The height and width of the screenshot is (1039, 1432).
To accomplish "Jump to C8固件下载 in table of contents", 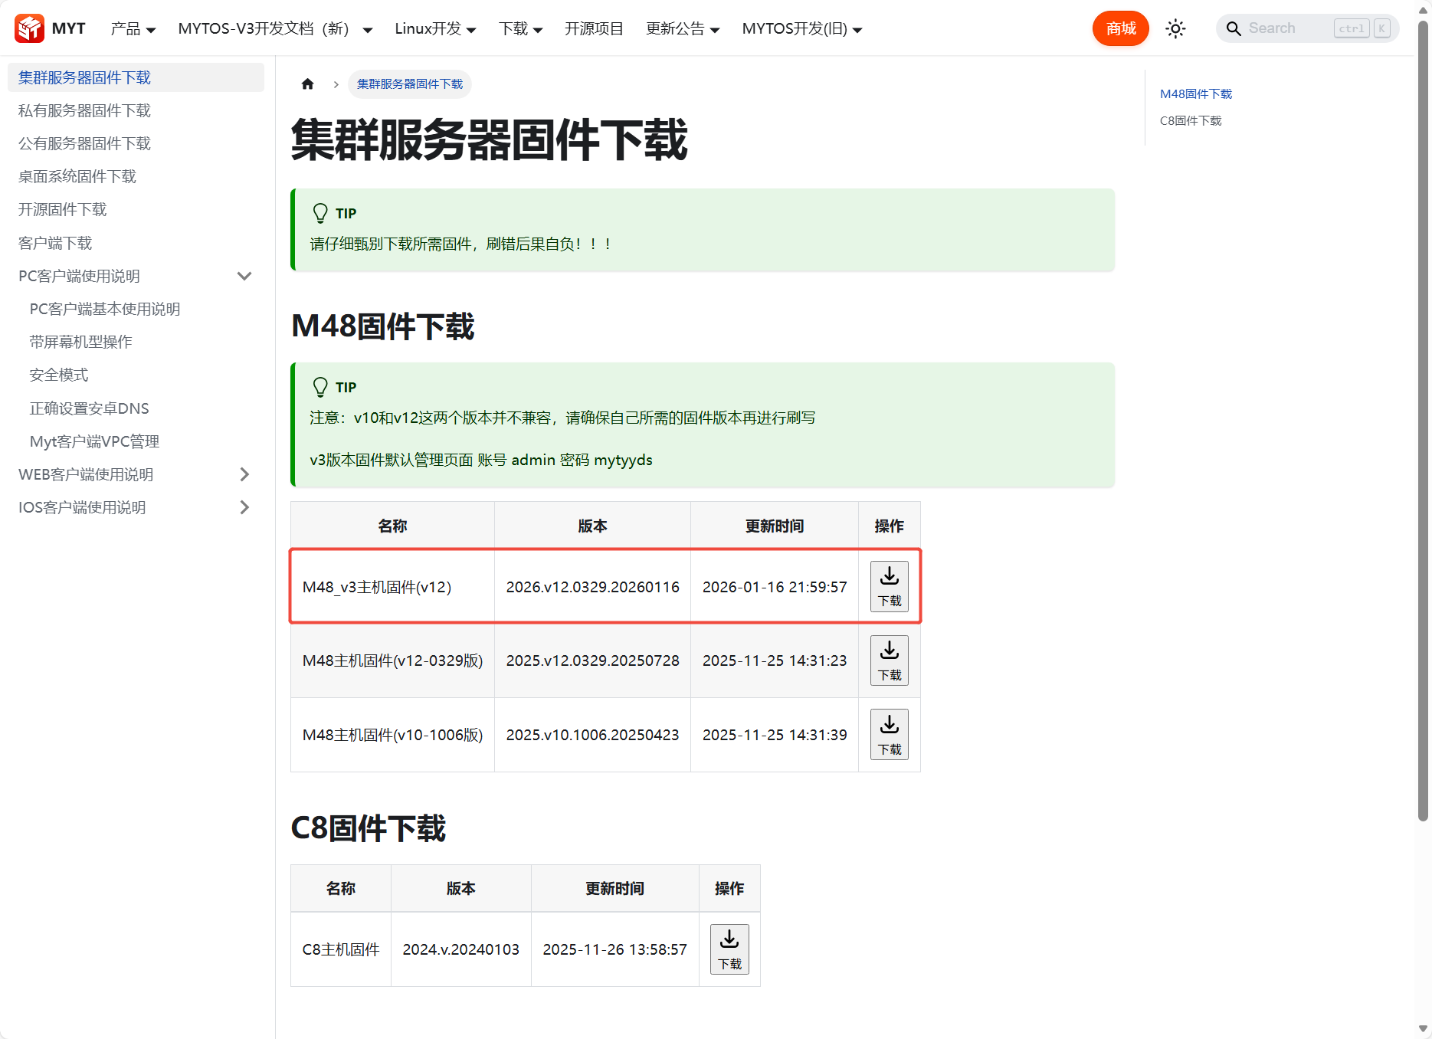I will click(1190, 121).
